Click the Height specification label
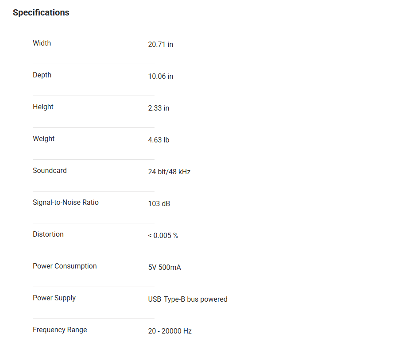 click(x=43, y=107)
